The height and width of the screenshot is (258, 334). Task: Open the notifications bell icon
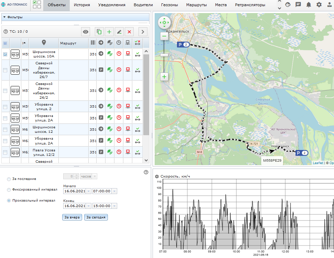[309, 5]
